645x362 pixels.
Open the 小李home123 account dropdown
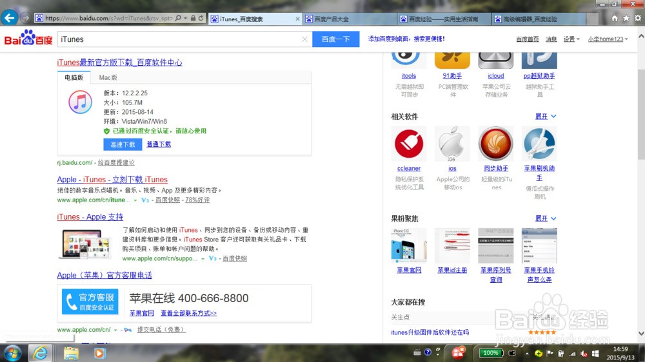coord(608,39)
